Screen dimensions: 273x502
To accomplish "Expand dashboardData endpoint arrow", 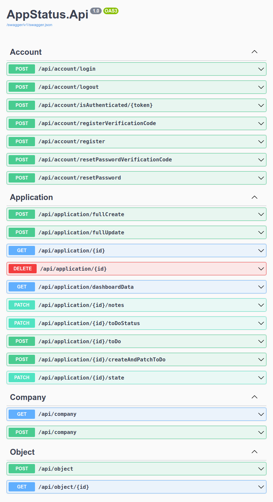I will click(x=261, y=287).
